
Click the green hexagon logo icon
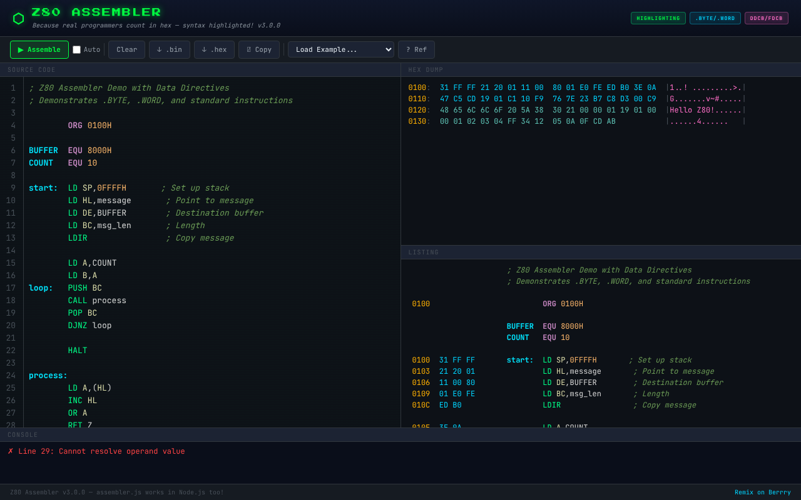(x=19, y=19)
